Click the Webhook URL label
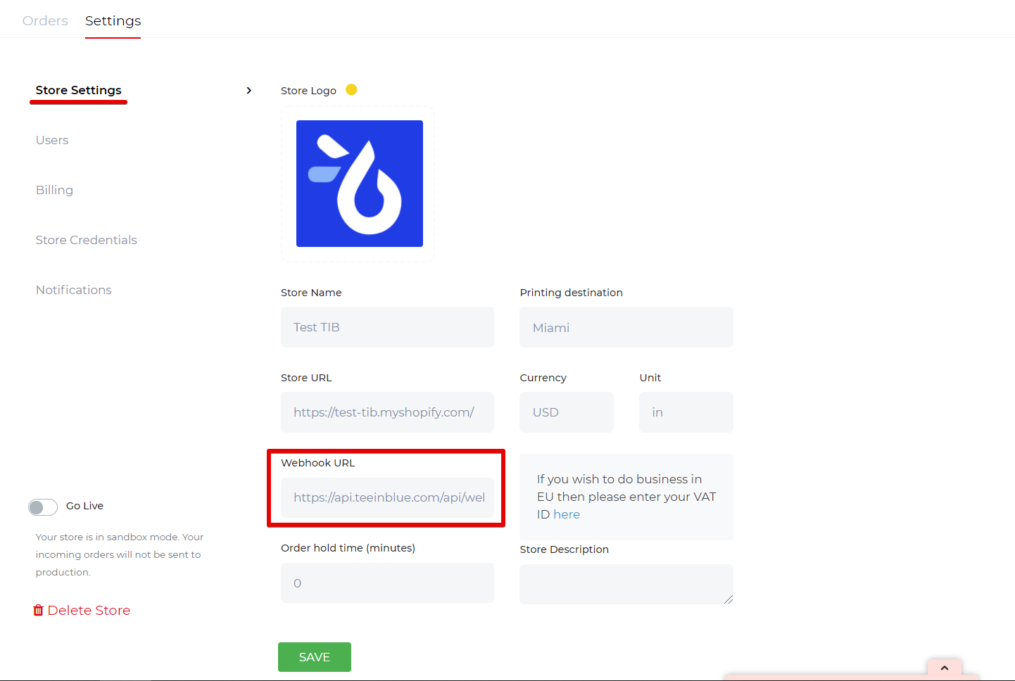1015x681 pixels. [317, 463]
